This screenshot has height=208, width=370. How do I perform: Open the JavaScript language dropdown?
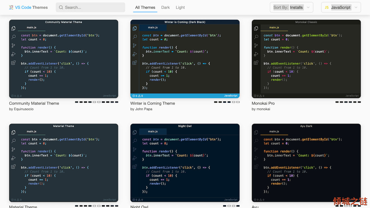tap(341, 8)
